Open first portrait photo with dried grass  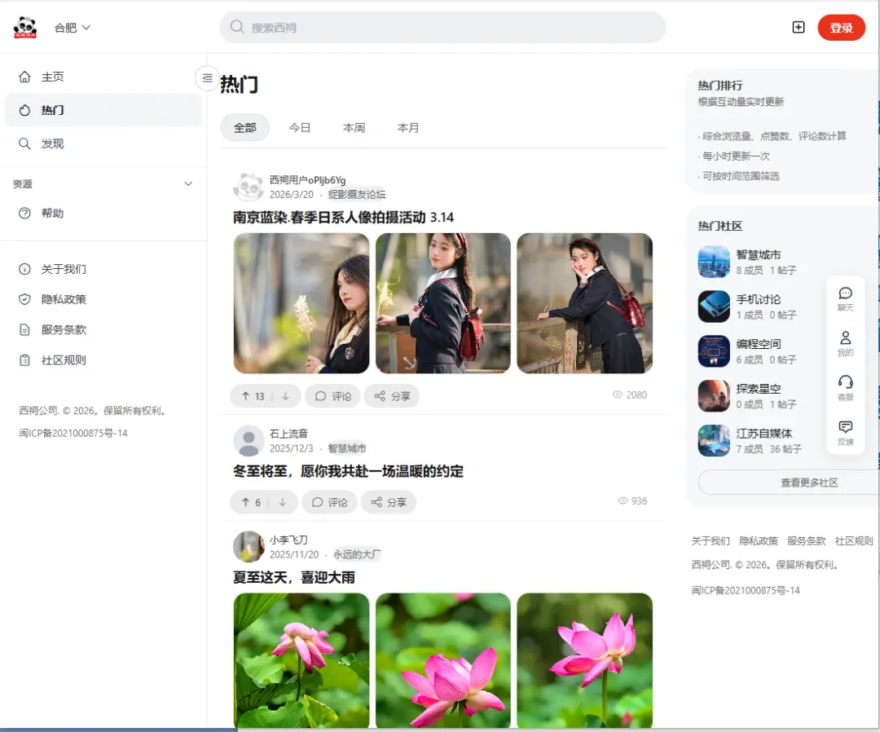[x=301, y=303]
